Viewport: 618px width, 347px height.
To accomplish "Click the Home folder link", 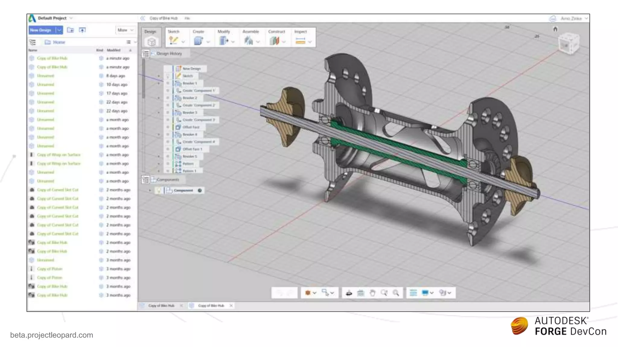I will point(59,42).
